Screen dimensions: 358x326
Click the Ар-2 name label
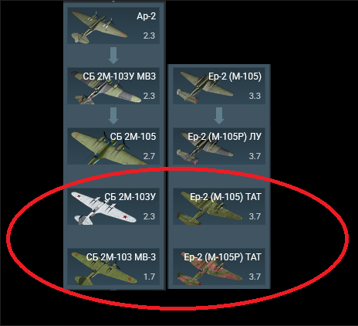[x=146, y=16]
